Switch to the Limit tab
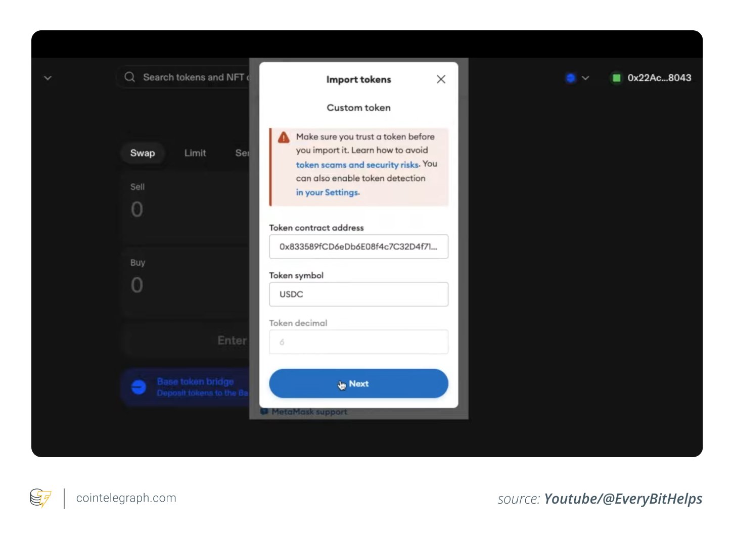The width and height of the screenshot is (733, 539). 195,153
